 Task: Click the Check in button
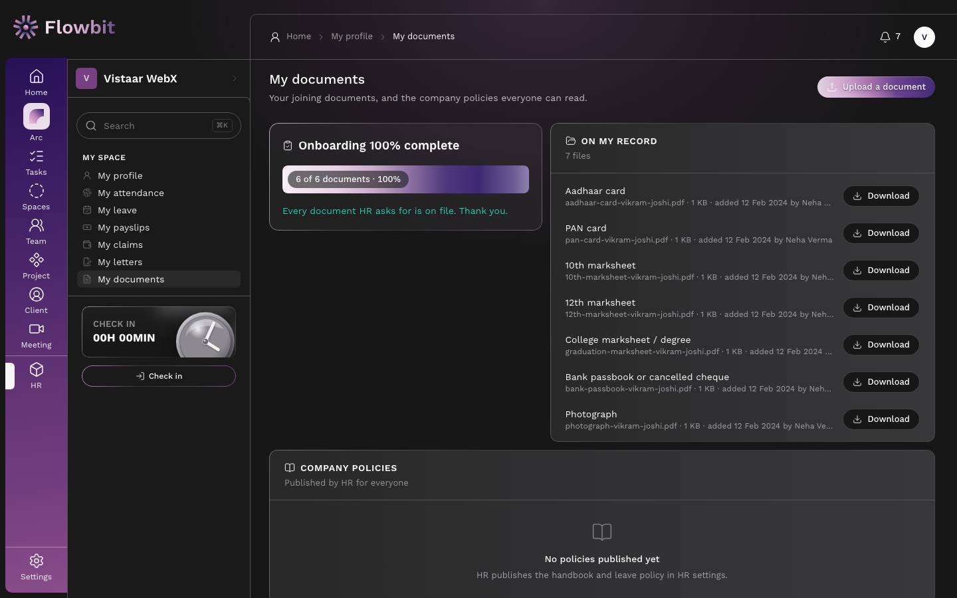click(159, 376)
